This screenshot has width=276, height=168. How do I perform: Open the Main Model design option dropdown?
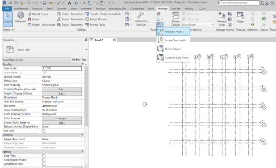[198, 25]
